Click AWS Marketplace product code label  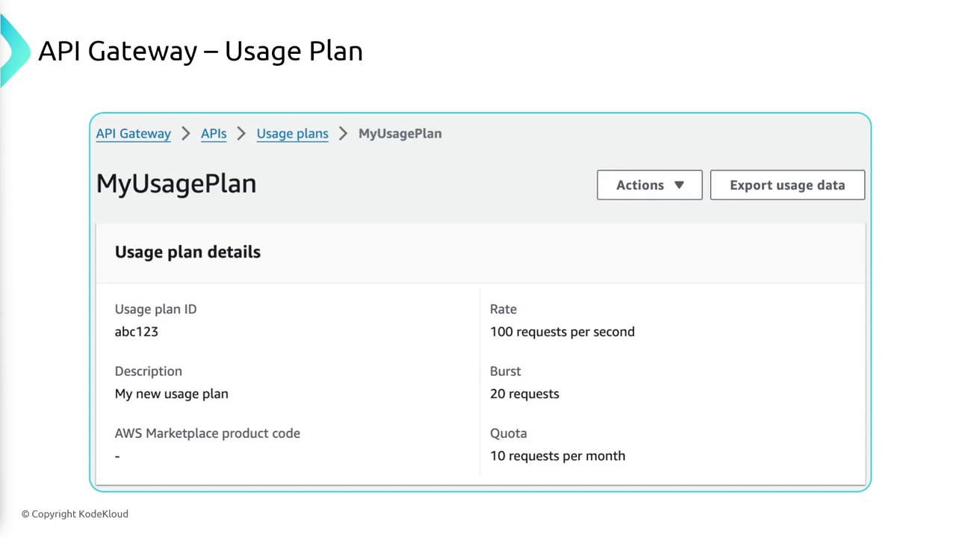207,433
